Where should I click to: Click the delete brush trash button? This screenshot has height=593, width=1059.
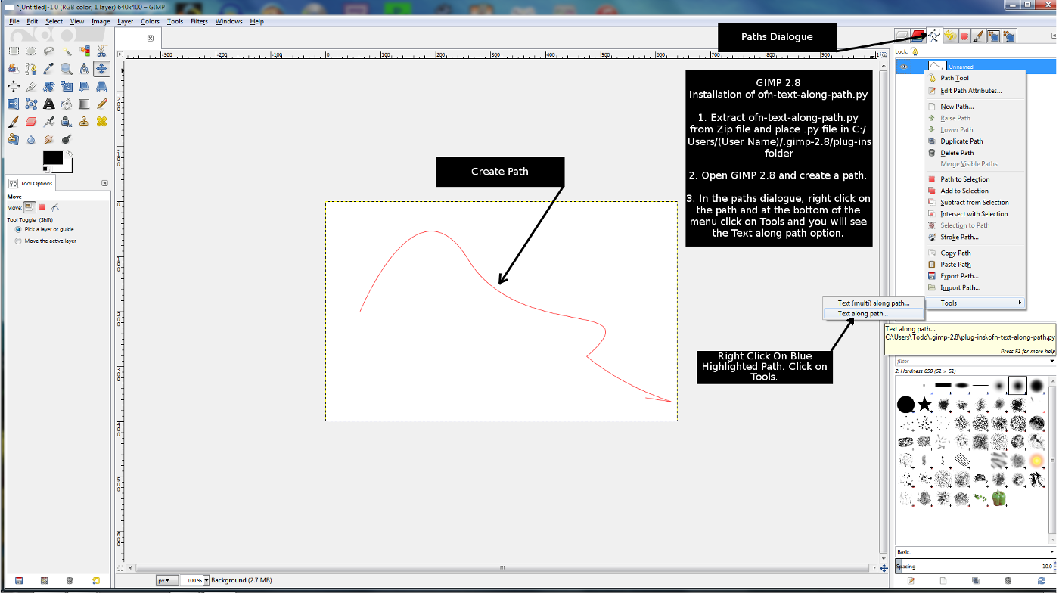(1008, 580)
